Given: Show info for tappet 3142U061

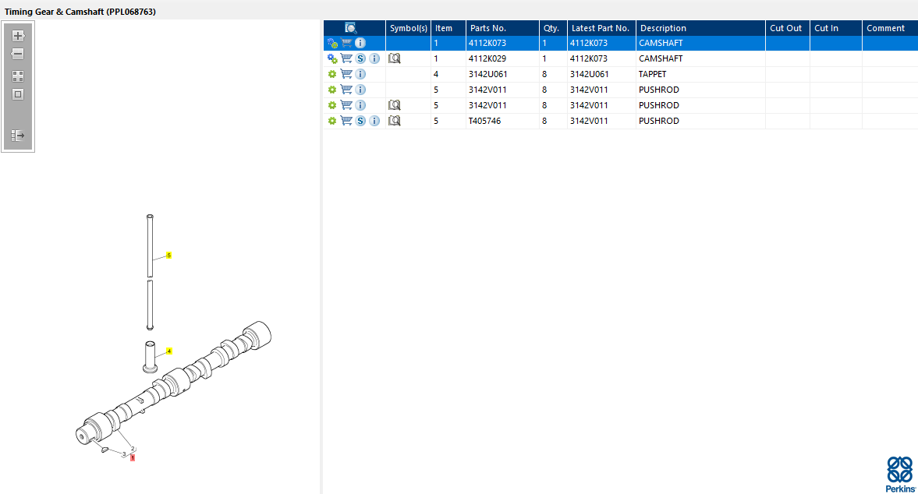Looking at the screenshot, I should (360, 74).
